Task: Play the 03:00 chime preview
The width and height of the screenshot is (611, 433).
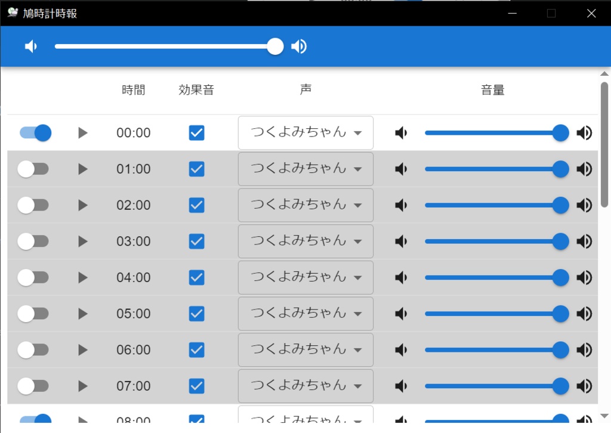Action: pos(83,242)
